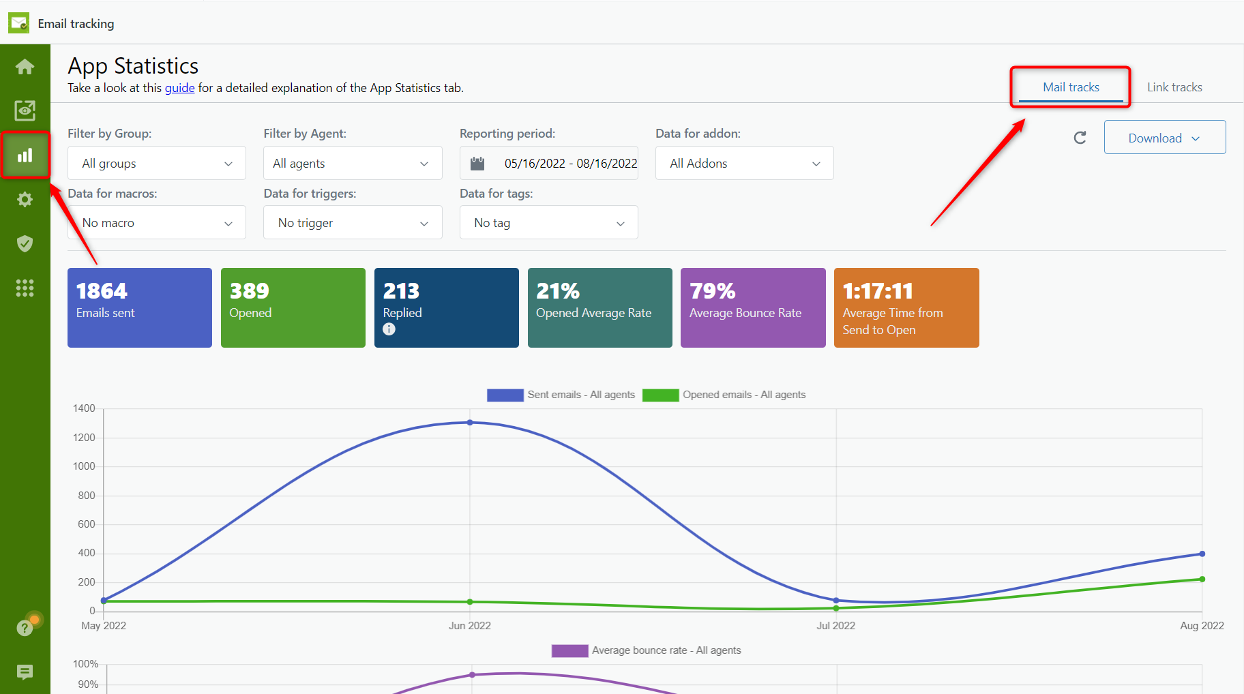Click the shield security icon
The height and width of the screenshot is (694, 1244).
click(25, 243)
